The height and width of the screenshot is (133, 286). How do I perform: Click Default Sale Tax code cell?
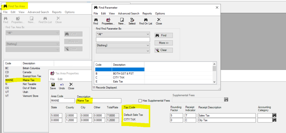coord(133,115)
